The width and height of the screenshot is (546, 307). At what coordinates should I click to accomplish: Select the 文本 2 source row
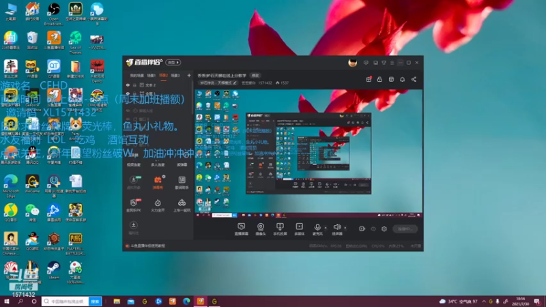(158, 85)
